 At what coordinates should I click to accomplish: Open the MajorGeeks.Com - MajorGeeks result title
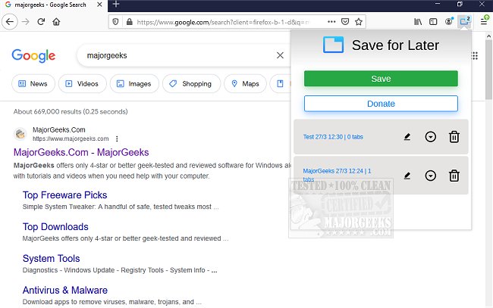81,152
